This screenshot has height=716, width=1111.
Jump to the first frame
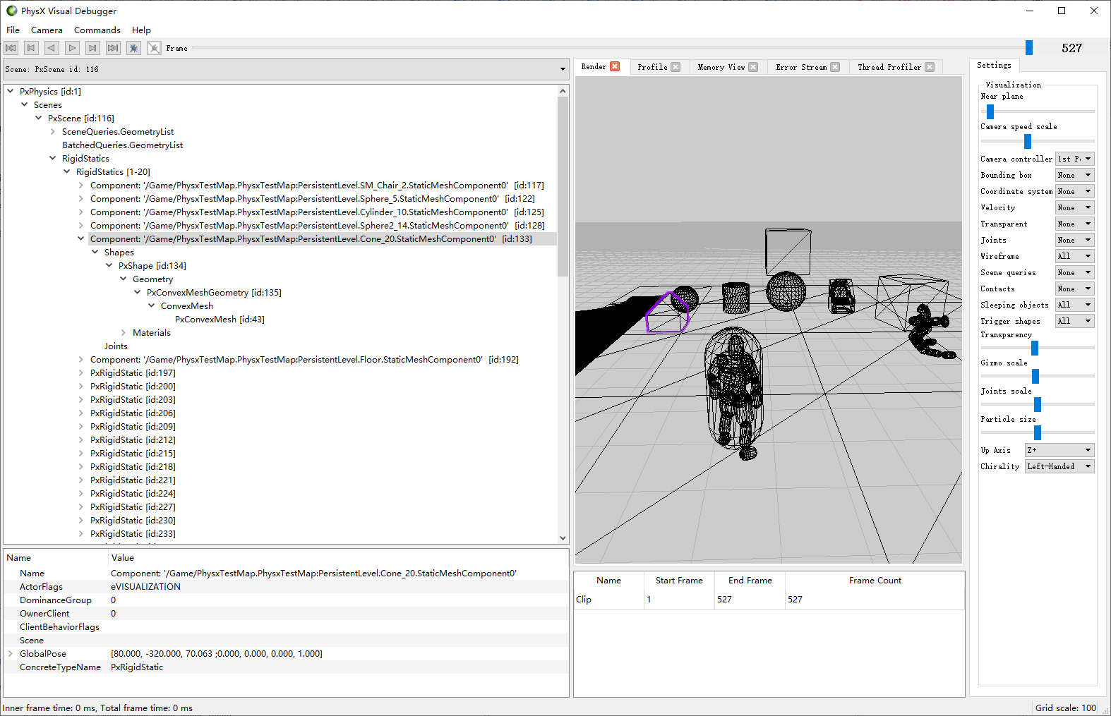(x=11, y=48)
